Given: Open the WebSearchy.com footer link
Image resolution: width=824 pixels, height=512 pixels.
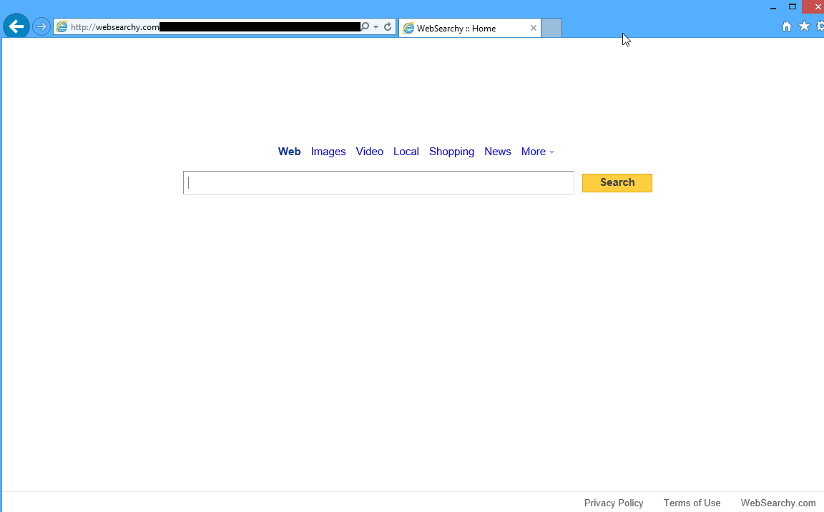Looking at the screenshot, I should 778,503.
